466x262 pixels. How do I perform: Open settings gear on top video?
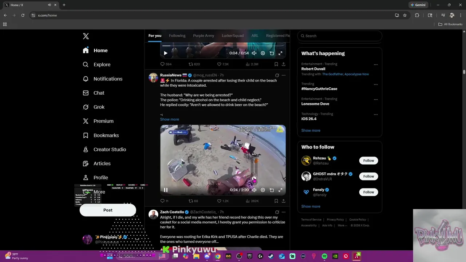pyautogui.click(x=263, y=53)
